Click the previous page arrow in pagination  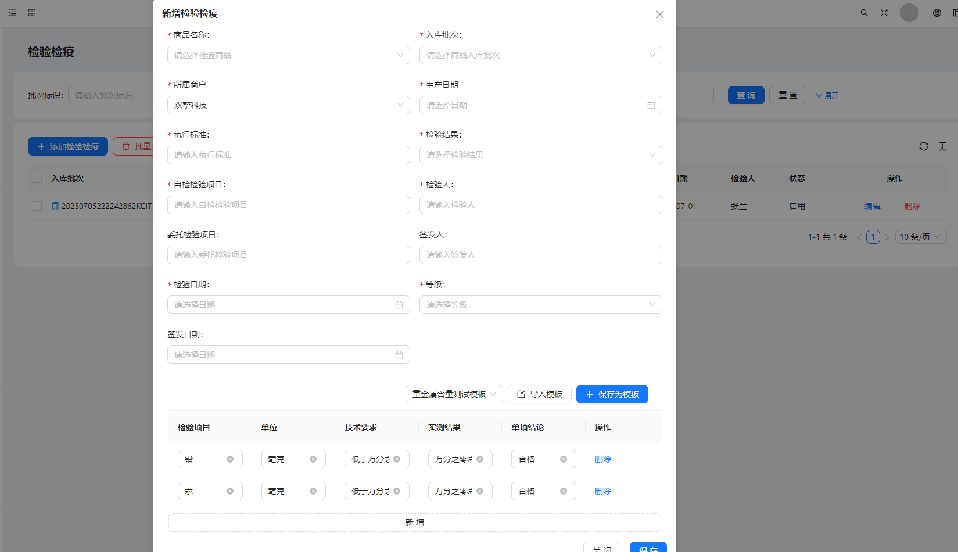coord(859,237)
